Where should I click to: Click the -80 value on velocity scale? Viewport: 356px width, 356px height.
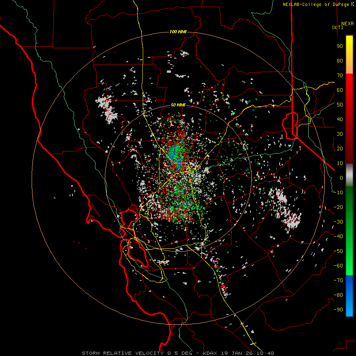(x=338, y=295)
